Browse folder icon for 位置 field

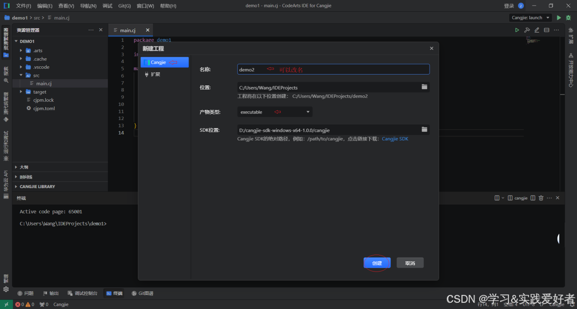coord(425,87)
